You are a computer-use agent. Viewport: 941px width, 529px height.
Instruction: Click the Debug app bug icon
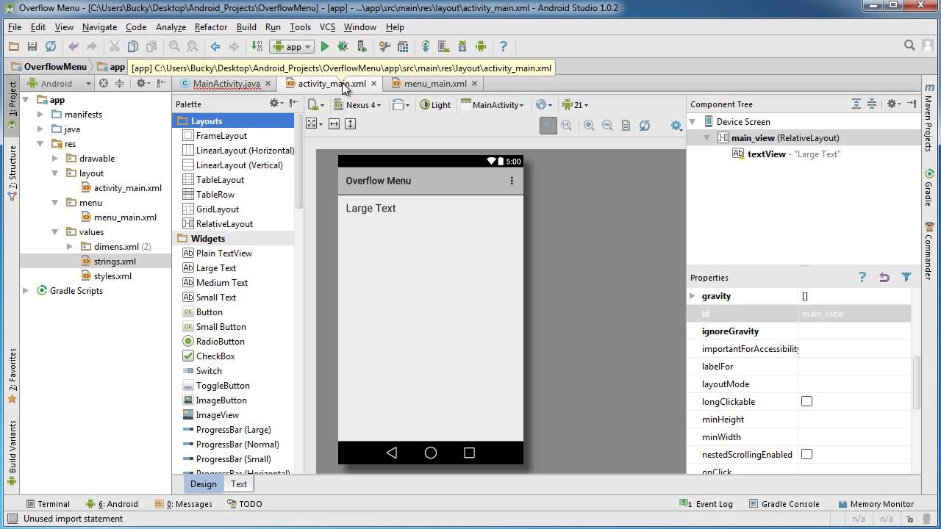click(343, 46)
